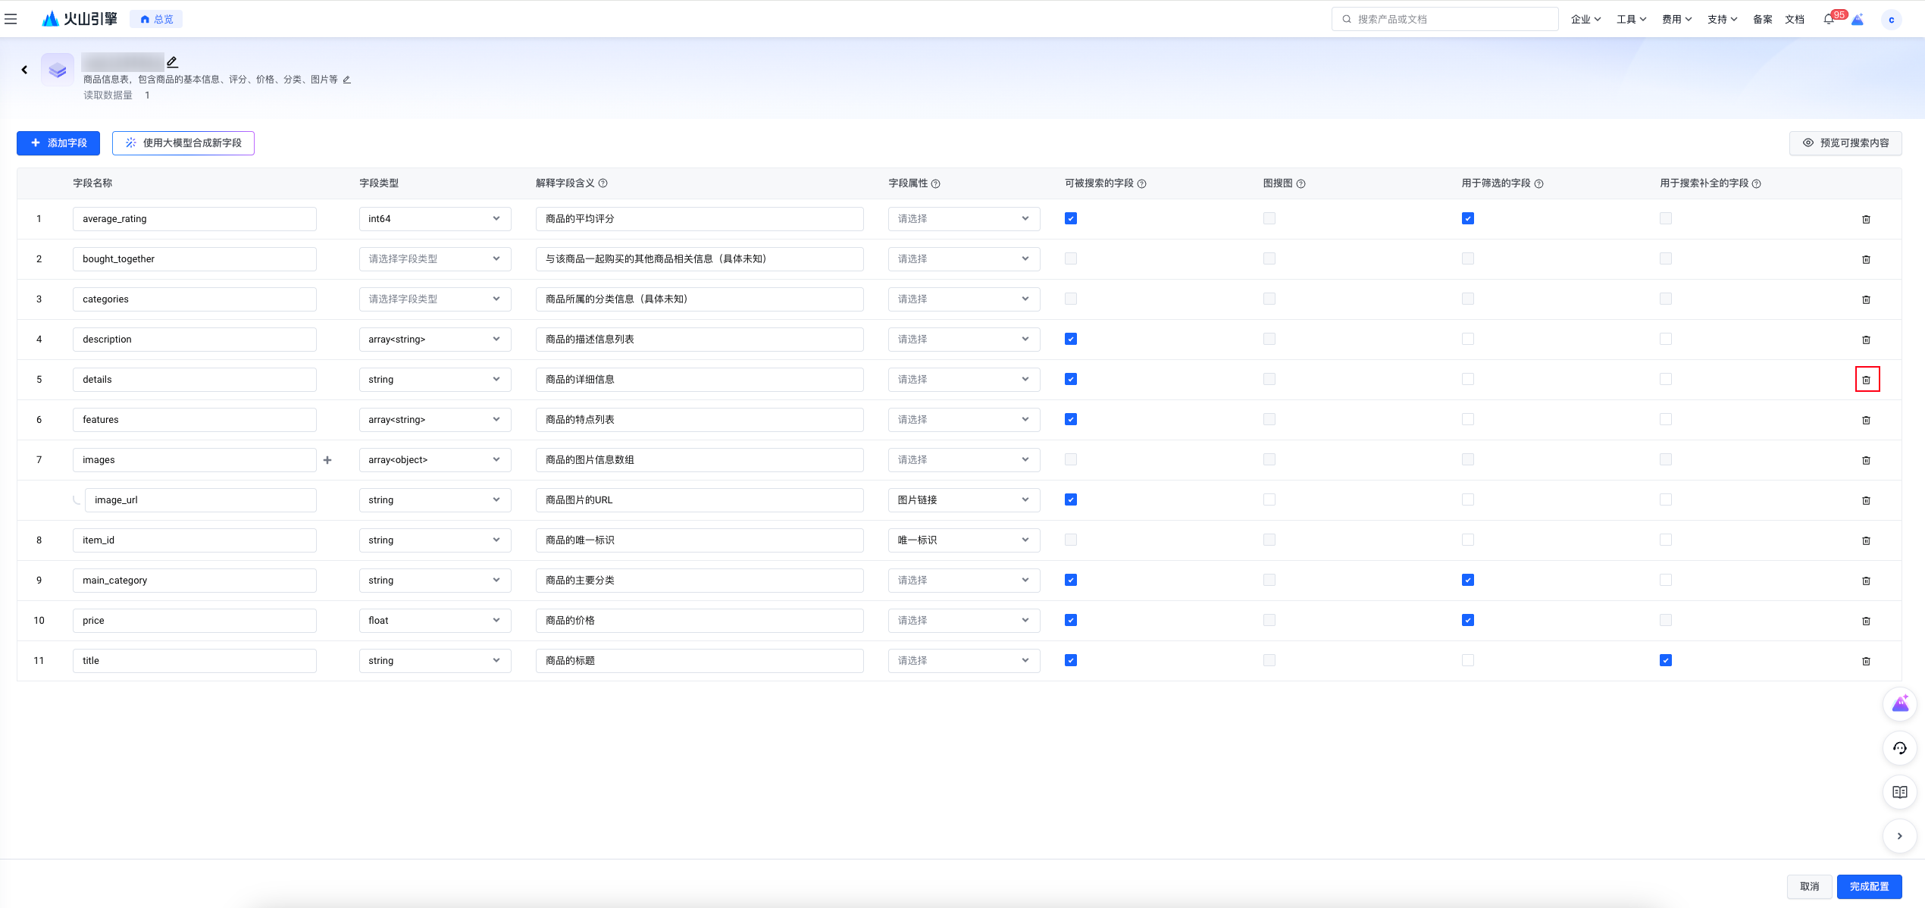Collapse the floating side panel arrow
Viewport: 1925px width, 908px height.
pos(1900,836)
